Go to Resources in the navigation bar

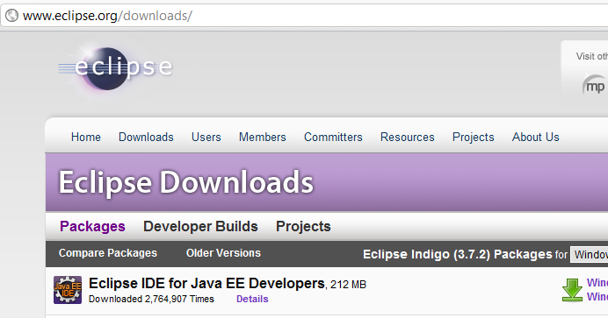[x=408, y=138]
